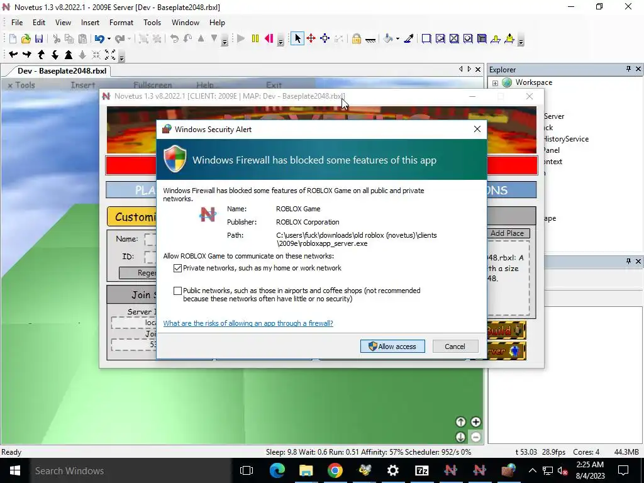Click the Allow access button

tap(392, 347)
